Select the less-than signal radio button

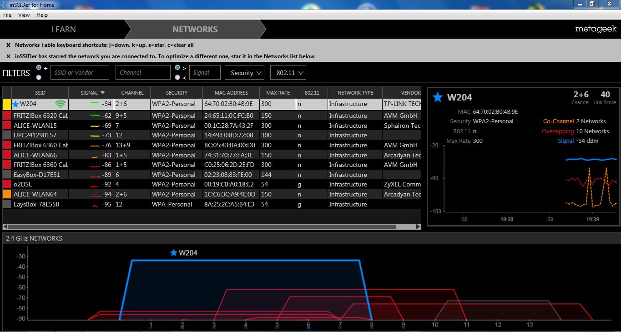click(x=177, y=77)
